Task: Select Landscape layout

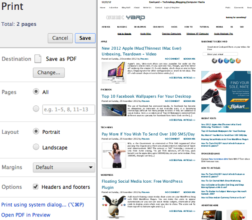Action: point(36,147)
